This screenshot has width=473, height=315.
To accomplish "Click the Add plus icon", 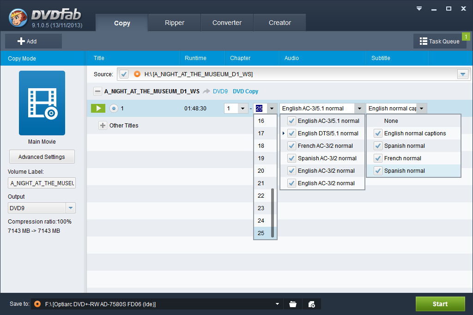I will pyautogui.click(x=21, y=41).
